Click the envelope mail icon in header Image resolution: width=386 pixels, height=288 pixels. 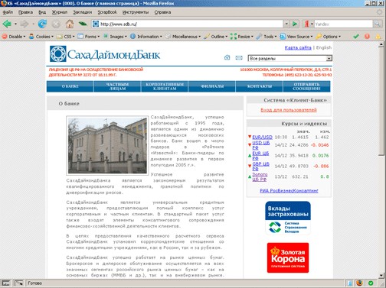pyautogui.click(x=239, y=58)
